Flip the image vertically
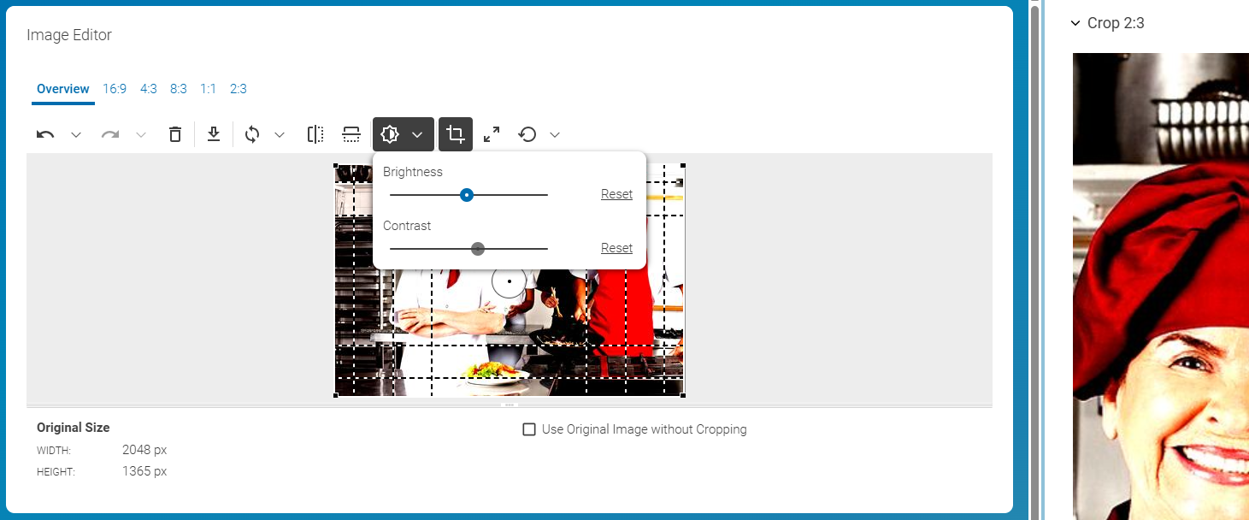 pyautogui.click(x=351, y=134)
